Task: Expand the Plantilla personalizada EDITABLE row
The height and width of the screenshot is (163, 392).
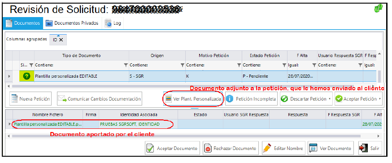Action: tap(9, 76)
